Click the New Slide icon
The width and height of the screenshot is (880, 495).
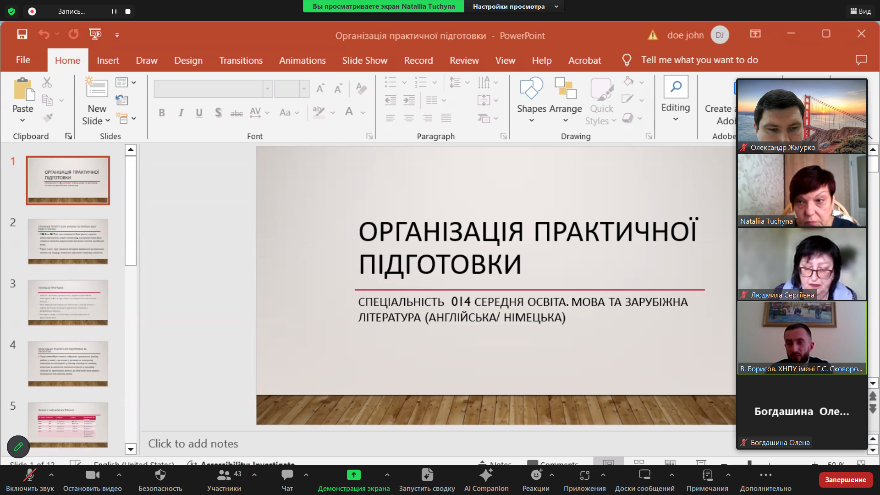click(x=97, y=88)
